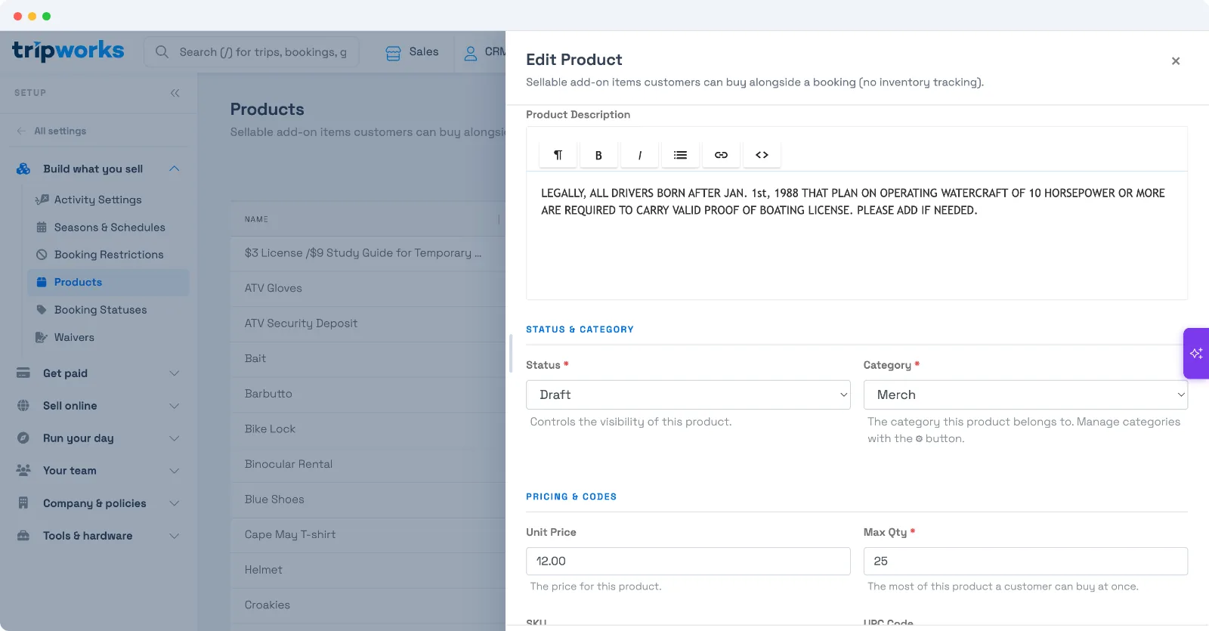Expand the Get paid section chevron
The width and height of the screenshot is (1209, 631).
point(175,373)
